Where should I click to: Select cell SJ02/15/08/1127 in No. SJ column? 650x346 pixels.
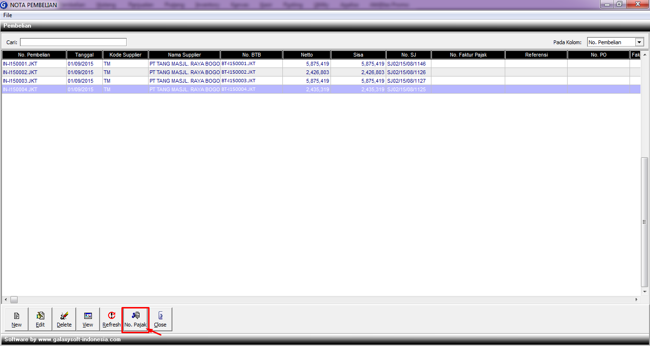pos(406,81)
